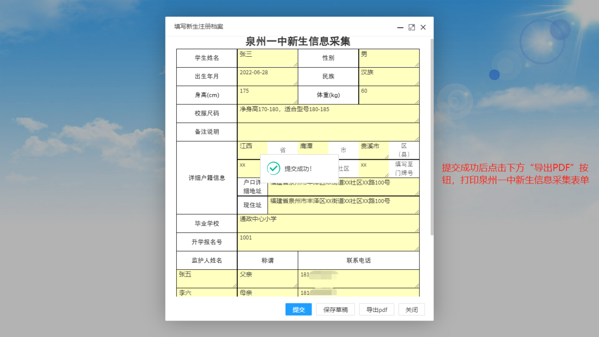Click the birth date field 2022-06-28
Viewport: 599px width, 337px height.
(x=267, y=76)
